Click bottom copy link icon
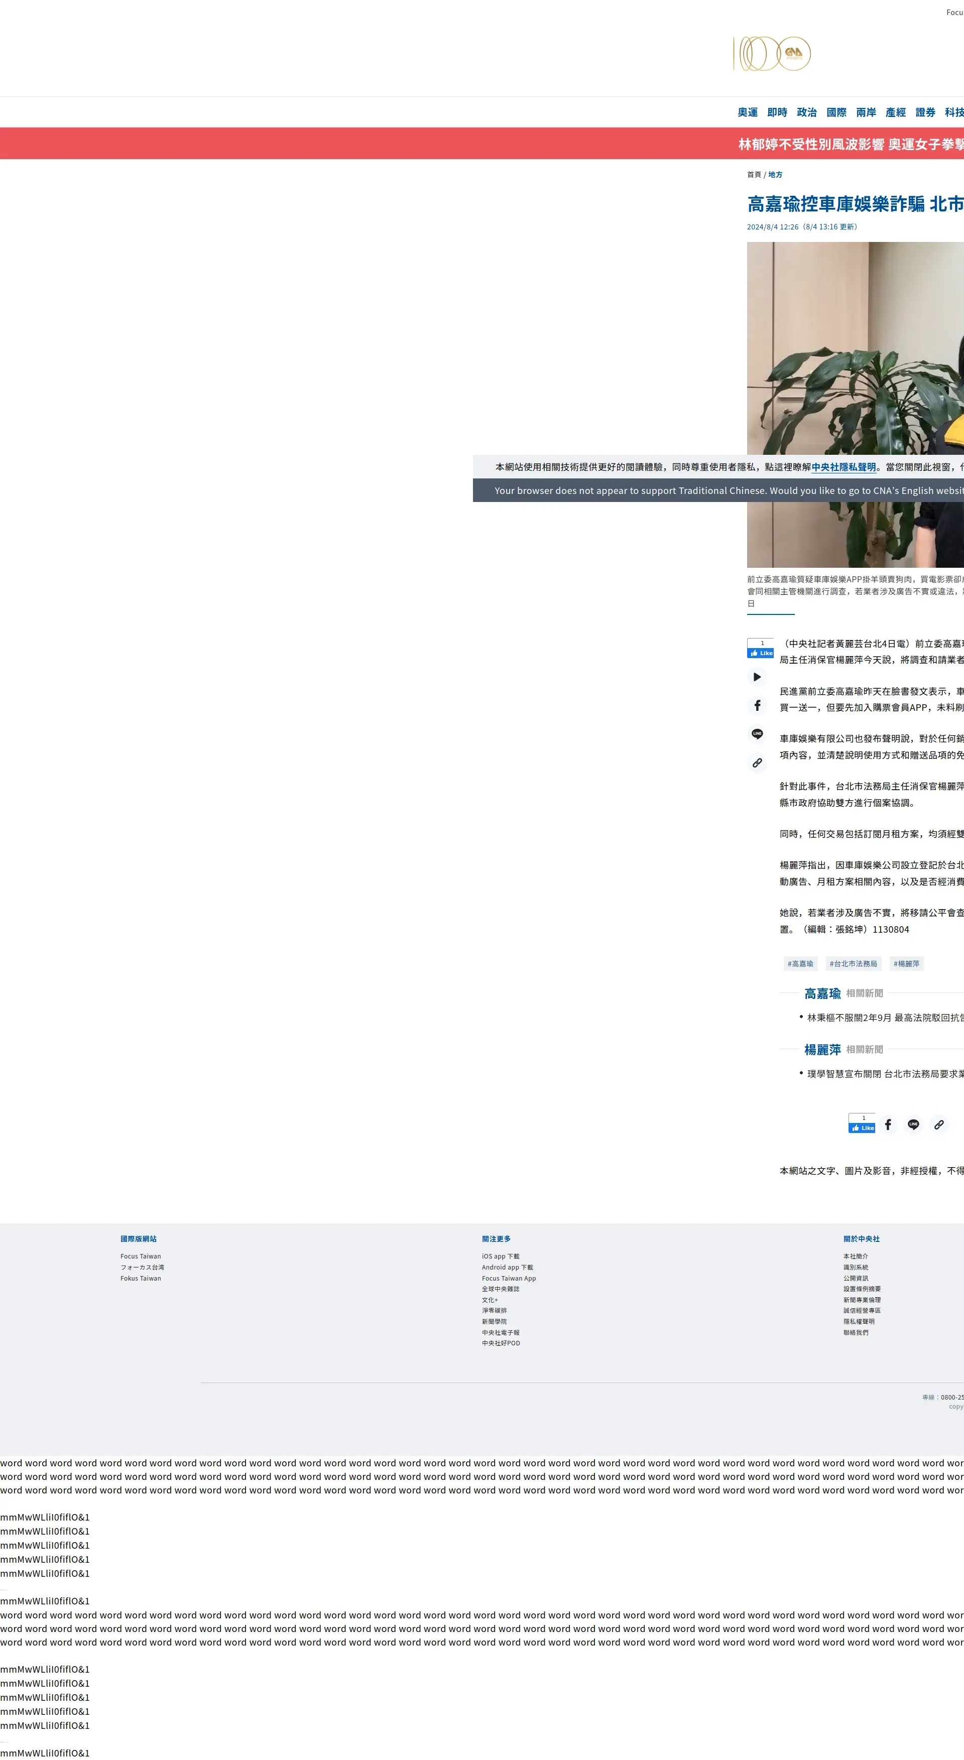Screen dimensions: 964x1760 [x=939, y=1124]
